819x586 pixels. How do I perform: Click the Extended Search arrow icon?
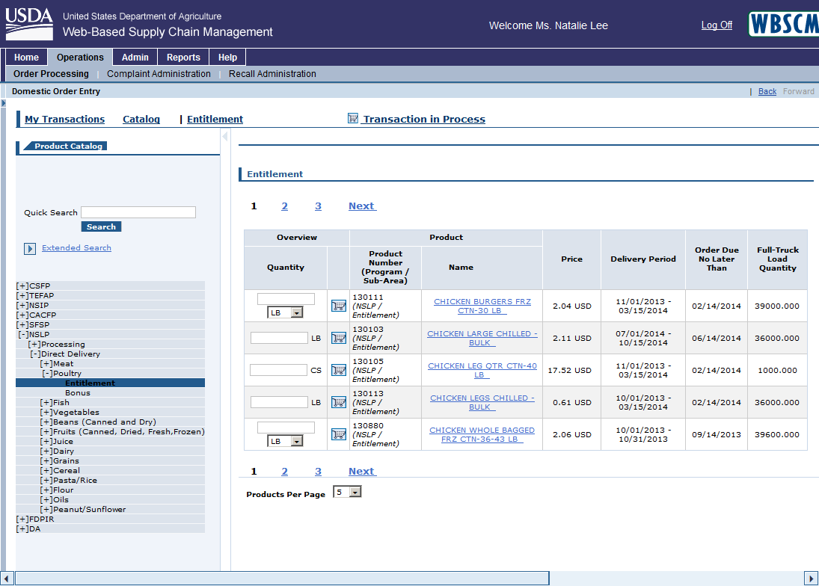[x=30, y=248]
